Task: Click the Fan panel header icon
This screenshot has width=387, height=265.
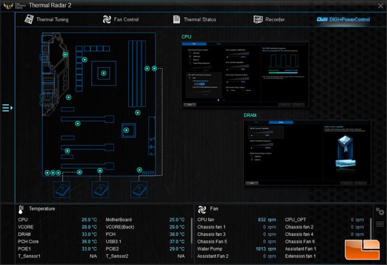Action: 202,209
